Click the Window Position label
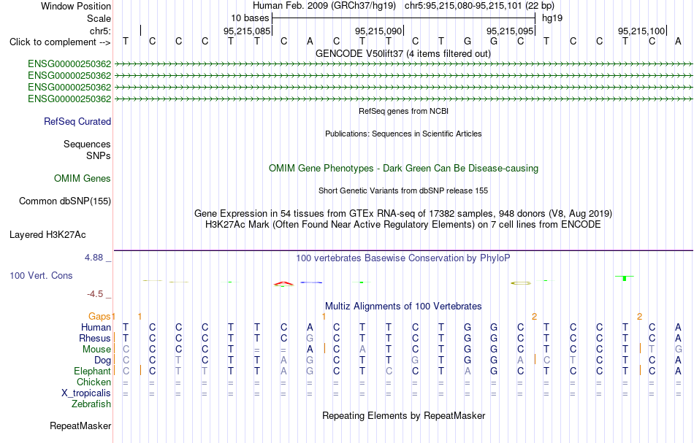 [x=76, y=6]
